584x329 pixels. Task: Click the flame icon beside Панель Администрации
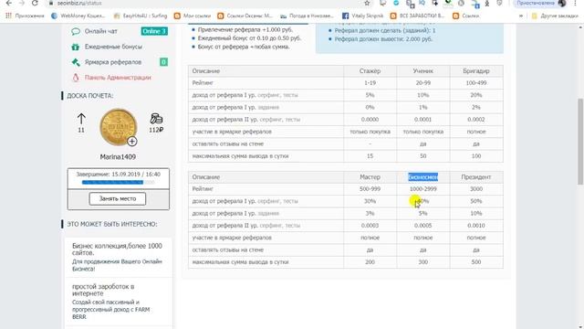[76, 78]
